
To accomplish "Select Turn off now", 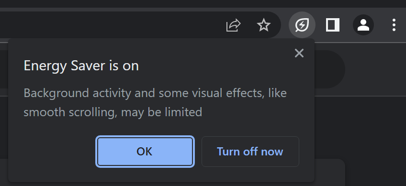I will pos(250,152).
